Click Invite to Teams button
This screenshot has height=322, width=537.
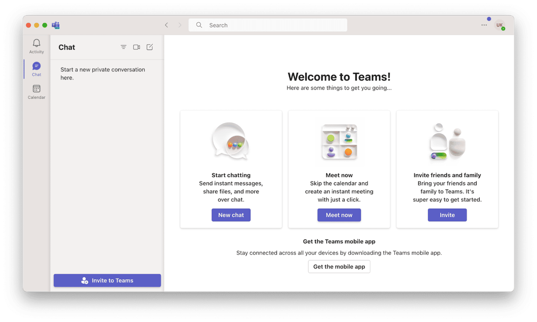(x=107, y=280)
